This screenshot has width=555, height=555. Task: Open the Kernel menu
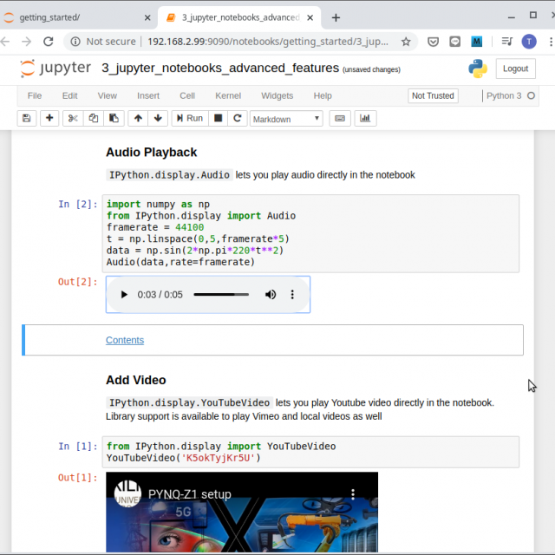(x=228, y=95)
